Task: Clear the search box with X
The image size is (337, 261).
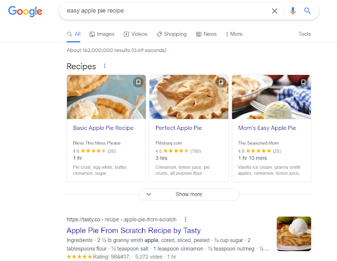Action: (274, 11)
